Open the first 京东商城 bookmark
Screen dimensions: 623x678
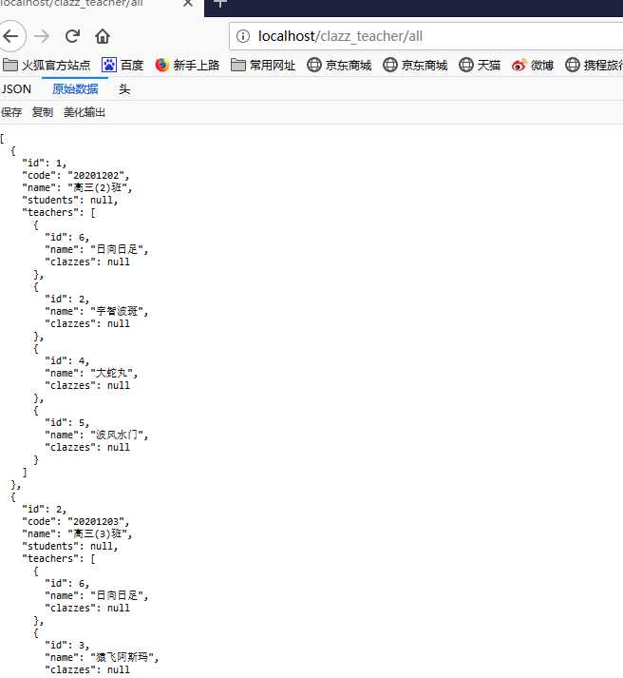point(339,66)
